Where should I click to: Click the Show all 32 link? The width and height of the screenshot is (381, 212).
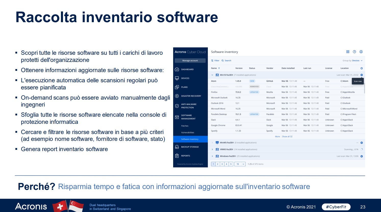[287, 137]
